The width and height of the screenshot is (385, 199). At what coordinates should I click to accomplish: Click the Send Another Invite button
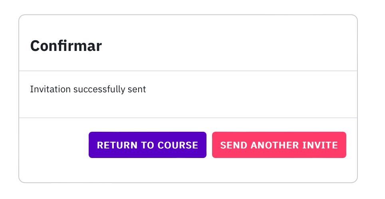click(279, 145)
